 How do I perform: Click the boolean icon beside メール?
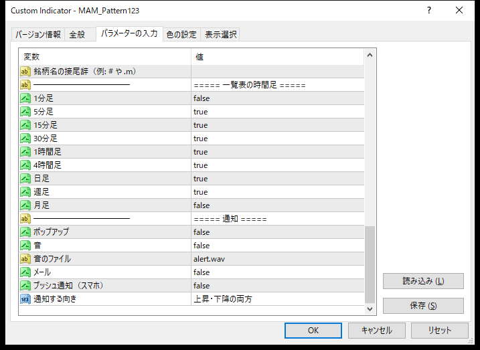click(x=25, y=272)
